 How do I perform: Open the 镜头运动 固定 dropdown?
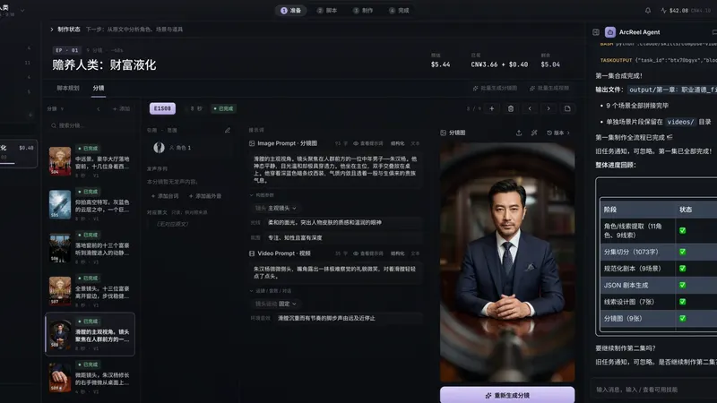coord(276,304)
